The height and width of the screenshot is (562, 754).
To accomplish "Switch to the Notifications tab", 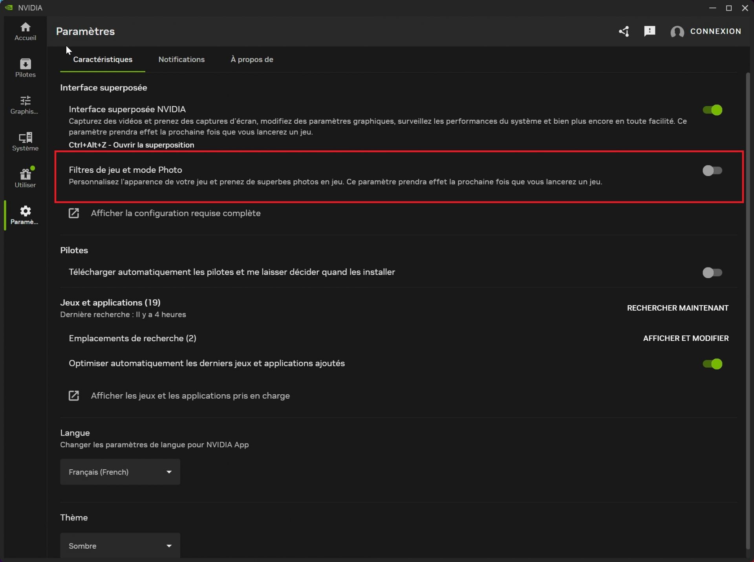I will tap(181, 59).
